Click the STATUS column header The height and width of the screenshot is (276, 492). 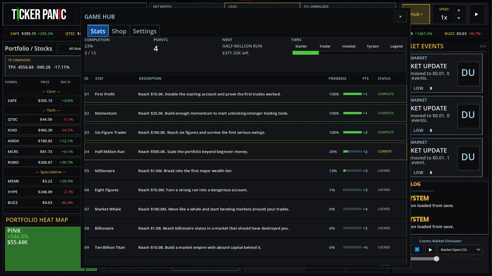(384, 79)
